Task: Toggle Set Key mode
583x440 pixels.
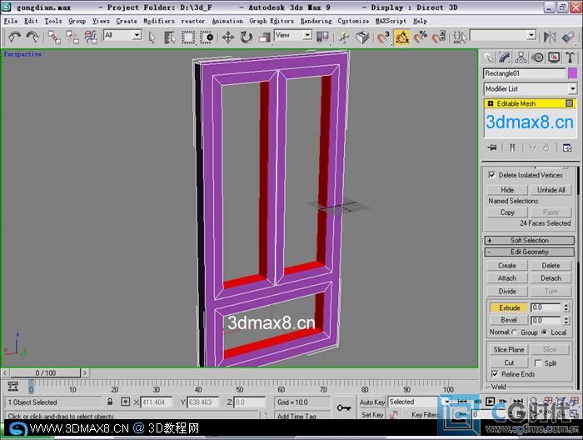Action: pyautogui.click(x=371, y=414)
